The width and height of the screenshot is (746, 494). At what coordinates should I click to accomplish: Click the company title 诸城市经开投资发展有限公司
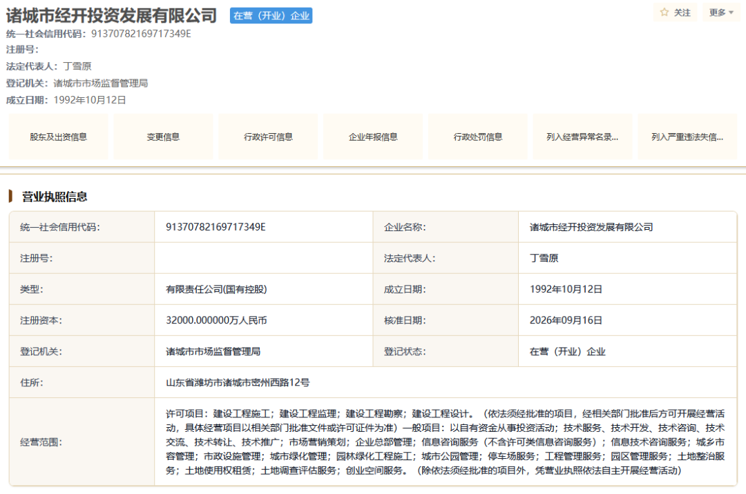(112, 16)
